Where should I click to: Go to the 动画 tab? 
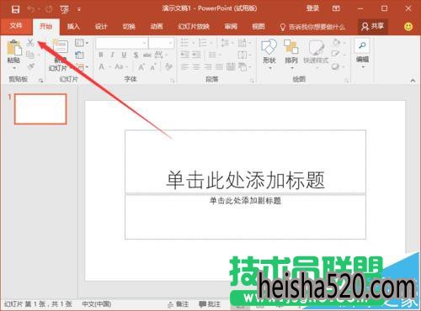(157, 27)
